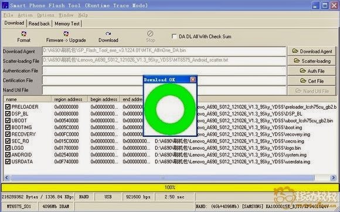This screenshot has height=212, width=340.
Task: Click the region address column header
Action: 69,99
